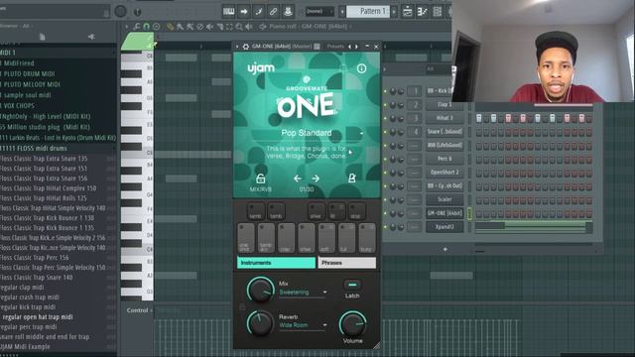The height and width of the screenshot is (357, 635).
Task: Toggle the first step of the Perc 6 row
Action: tap(479, 159)
